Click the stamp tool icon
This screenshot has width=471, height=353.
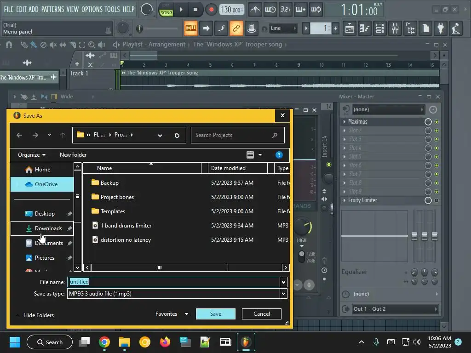pos(252,28)
